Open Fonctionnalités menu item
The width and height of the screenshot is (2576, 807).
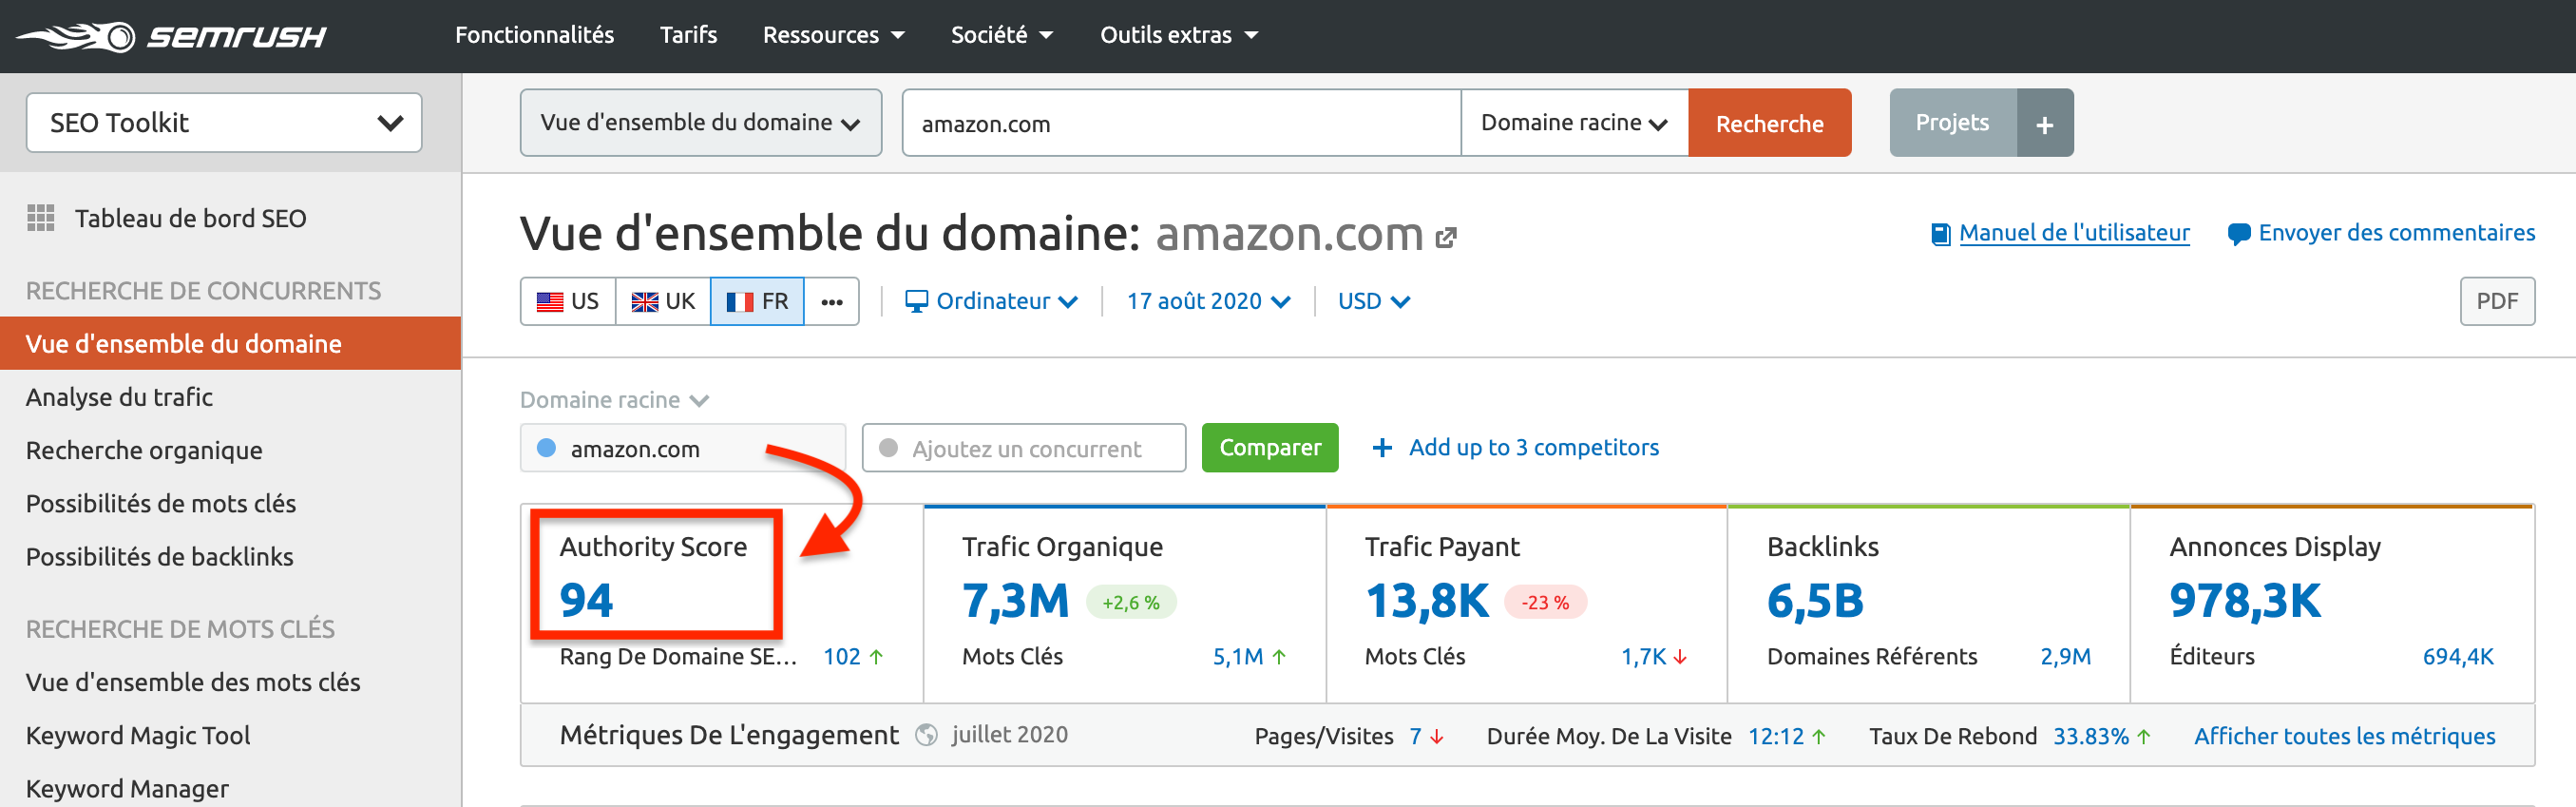click(534, 35)
